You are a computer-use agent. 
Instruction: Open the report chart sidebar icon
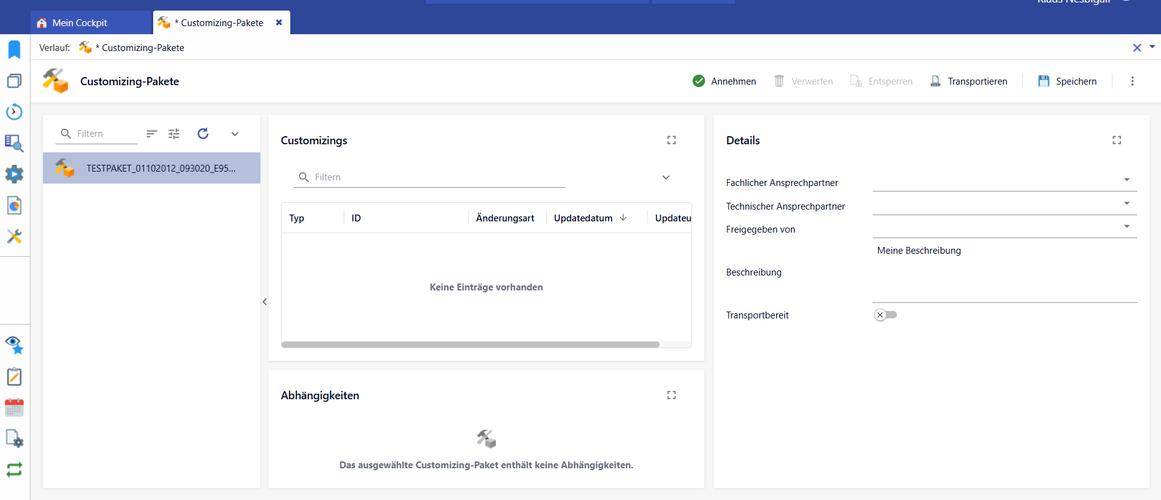coord(14,205)
